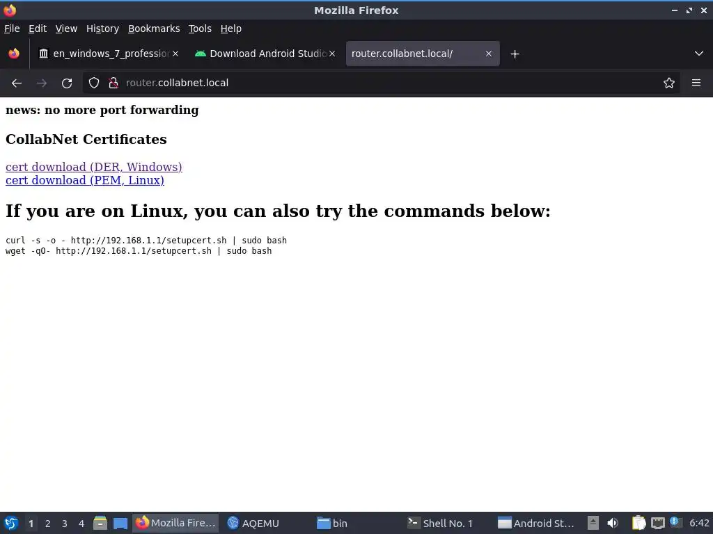Close the en_windows_7_professional tab
713x534 pixels.
coord(175,54)
